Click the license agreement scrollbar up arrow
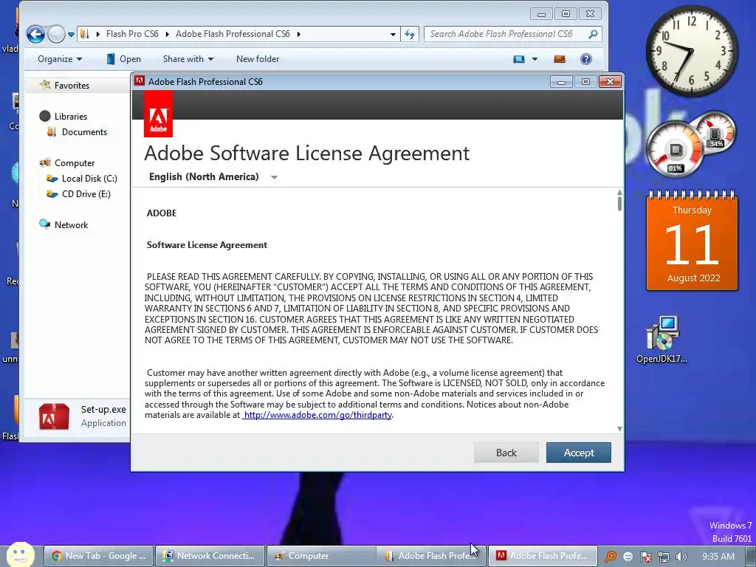This screenshot has width=756, height=567. pyautogui.click(x=619, y=193)
